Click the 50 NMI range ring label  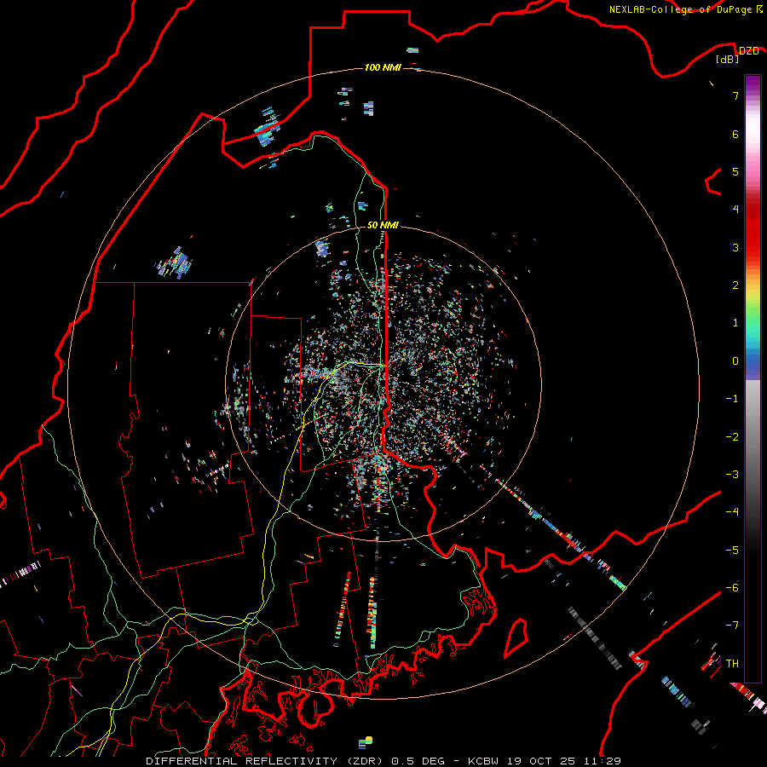pyautogui.click(x=383, y=225)
